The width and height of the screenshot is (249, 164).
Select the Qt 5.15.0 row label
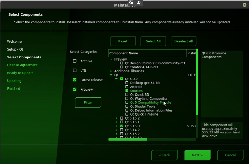pos(132,126)
